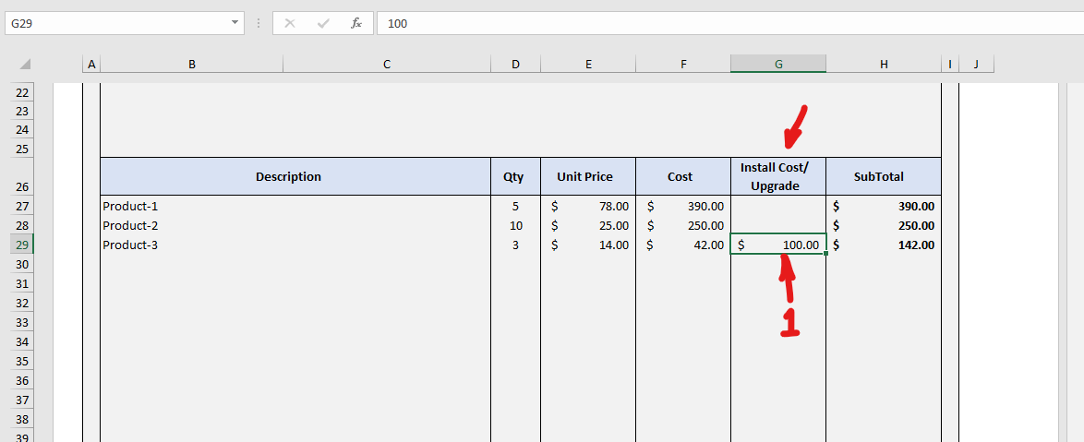Click the Description header cell
Screen dimensions: 1084x442
pyautogui.click(x=295, y=176)
